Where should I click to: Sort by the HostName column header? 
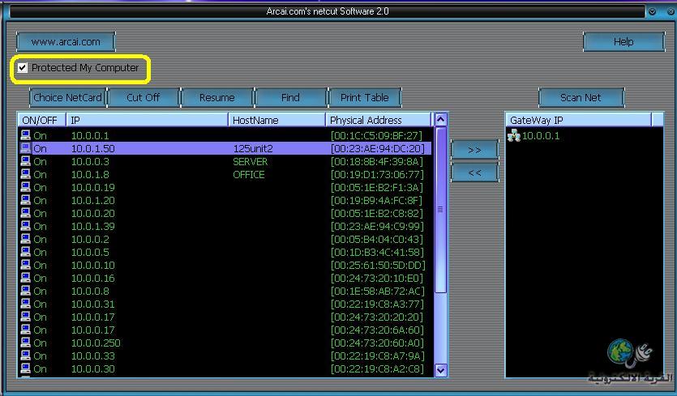276,120
